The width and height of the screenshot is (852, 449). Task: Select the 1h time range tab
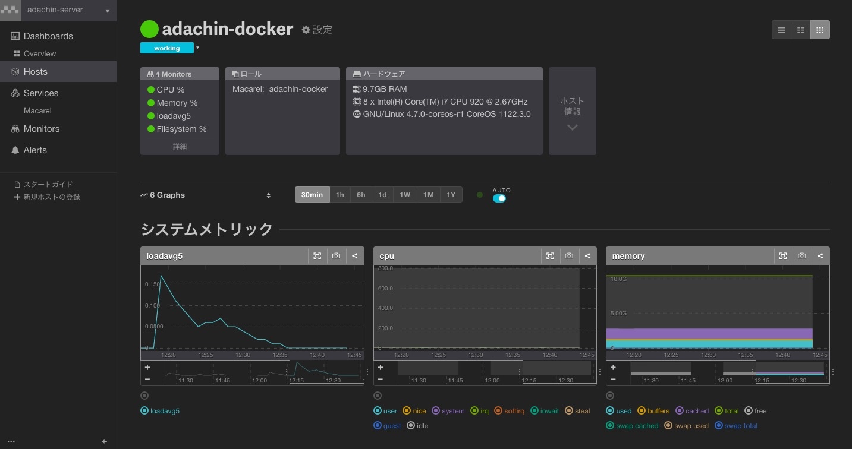pos(339,195)
